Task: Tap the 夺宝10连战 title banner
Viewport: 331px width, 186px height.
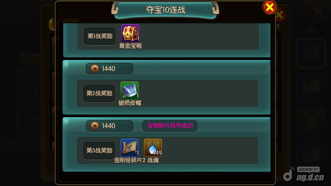Action: (x=165, y=10)
